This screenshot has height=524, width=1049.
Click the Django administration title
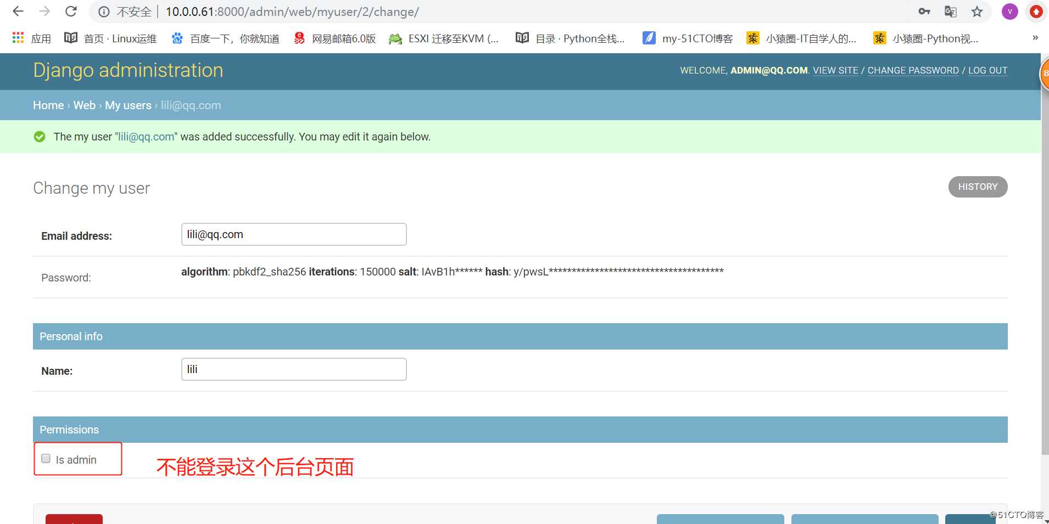128,70
